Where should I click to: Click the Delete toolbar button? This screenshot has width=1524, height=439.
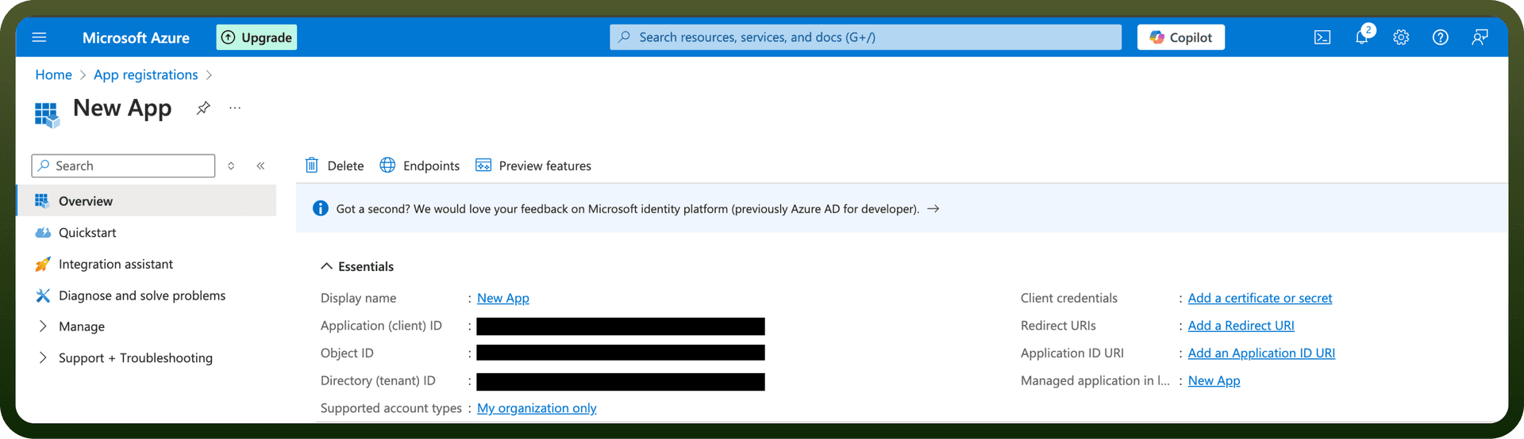[334, 166]
